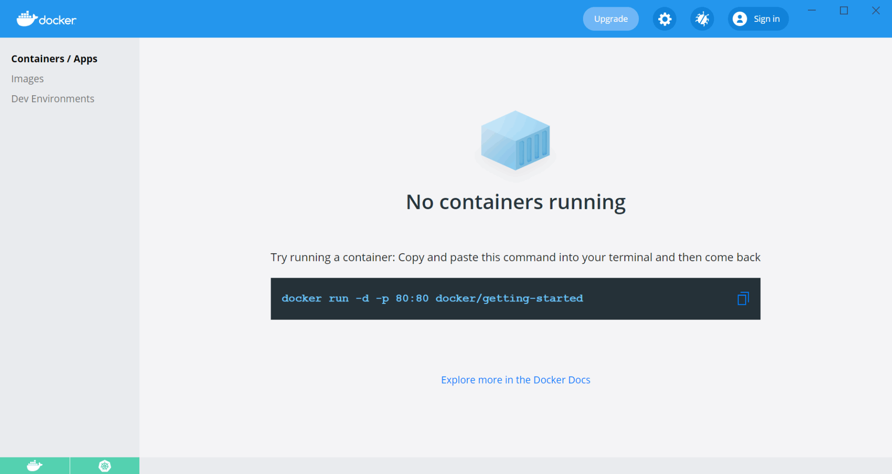Select Containers / Apps in the sidebar
Viewport: 892px width, 474px height.
pyautogui.click(x=54, y=59)
